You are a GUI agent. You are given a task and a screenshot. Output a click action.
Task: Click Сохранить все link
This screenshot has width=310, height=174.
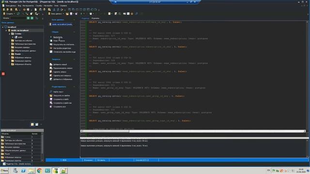click(x=59, y=107)
